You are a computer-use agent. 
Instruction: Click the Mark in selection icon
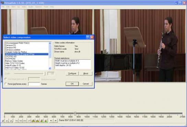51,121
